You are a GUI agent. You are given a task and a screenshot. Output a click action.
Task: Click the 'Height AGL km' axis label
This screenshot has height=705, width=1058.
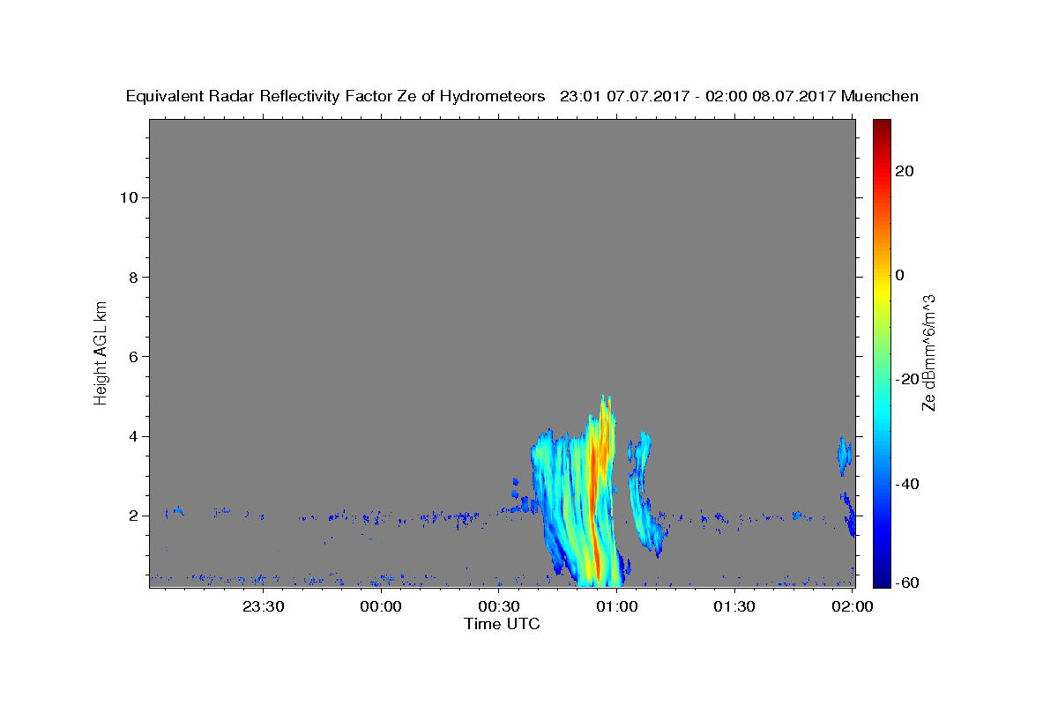[101, 352]
